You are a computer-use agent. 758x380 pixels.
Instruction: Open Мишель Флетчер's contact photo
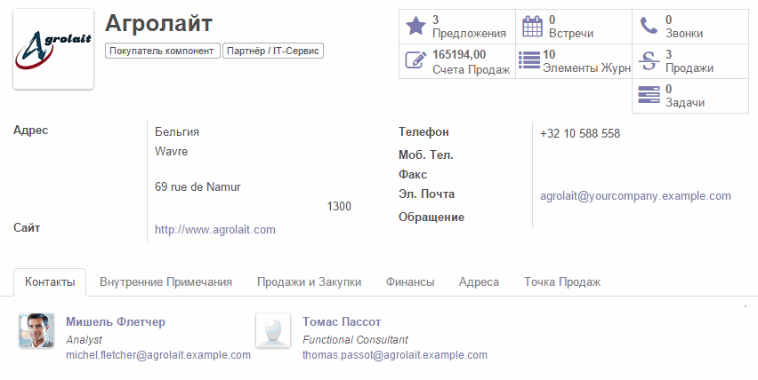(36, 331)
